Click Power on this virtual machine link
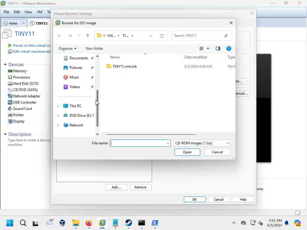 pos(29,46)
